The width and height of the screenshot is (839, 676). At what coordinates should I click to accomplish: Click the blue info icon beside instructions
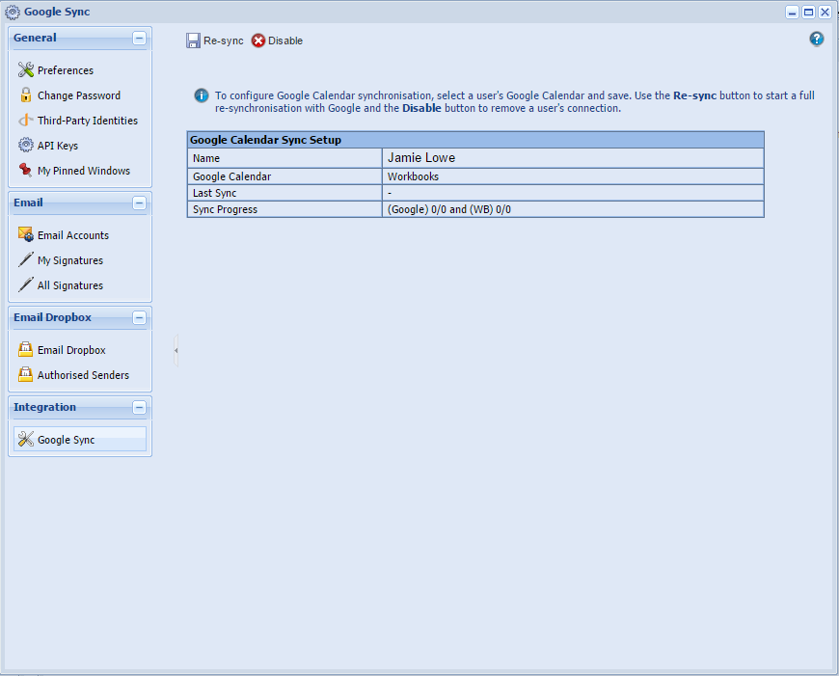tap(202, 95)
